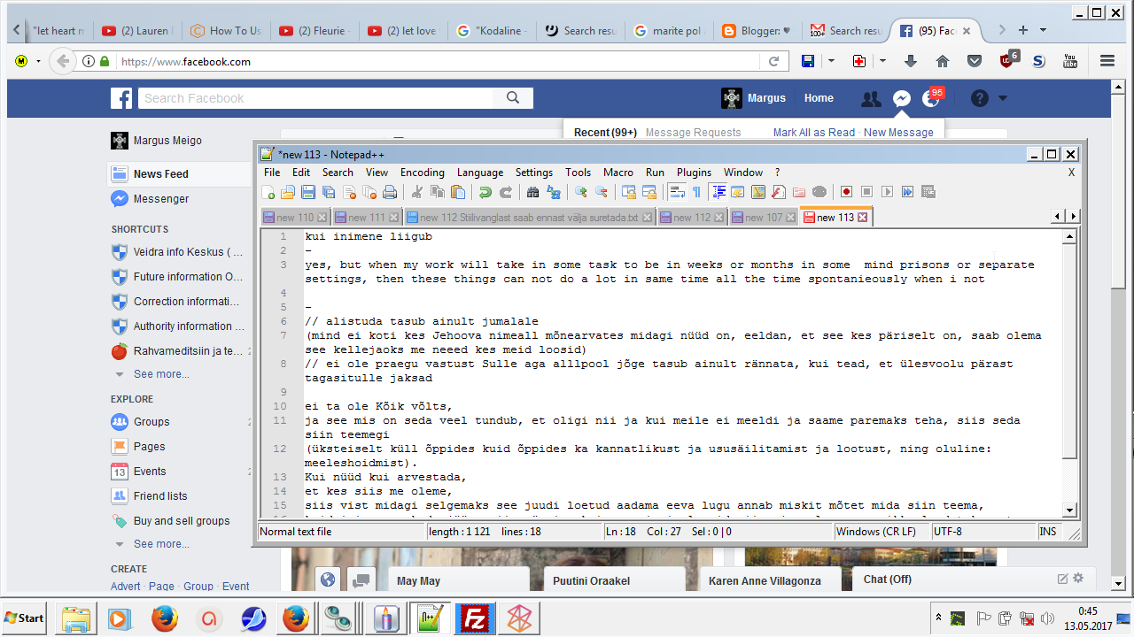Click the Windows Start button
This screenshot has width=1134, height=637.
pyautogui.click(x=25, y=618)
